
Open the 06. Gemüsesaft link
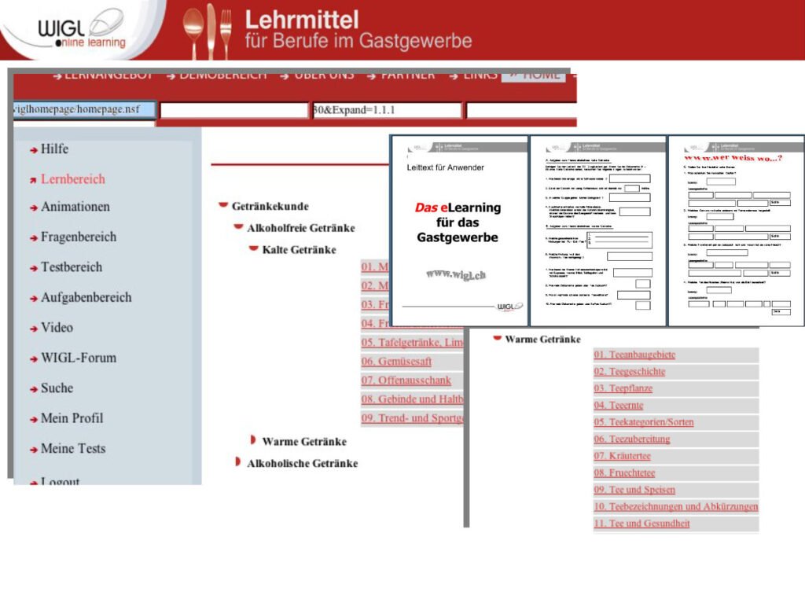(396, 362)
